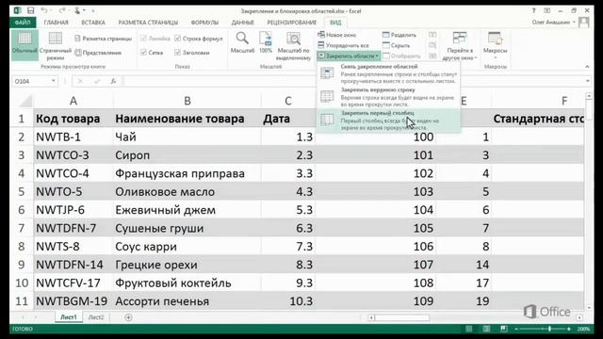Screen dimensions: 603x339
Task: Click the confirm checkmark in formula bar
Action: pos(97,81)
